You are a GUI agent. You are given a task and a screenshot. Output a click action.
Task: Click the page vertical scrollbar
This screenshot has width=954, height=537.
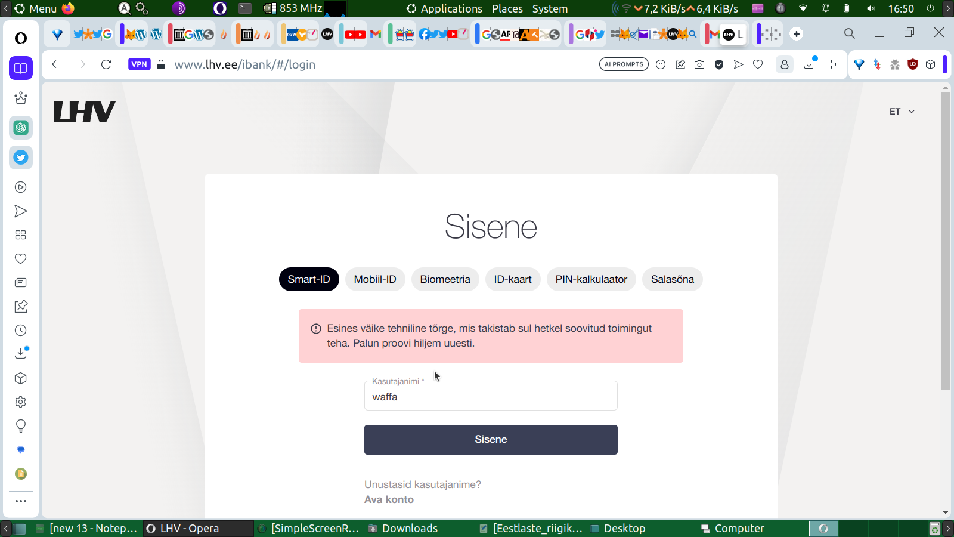point(946,242)
